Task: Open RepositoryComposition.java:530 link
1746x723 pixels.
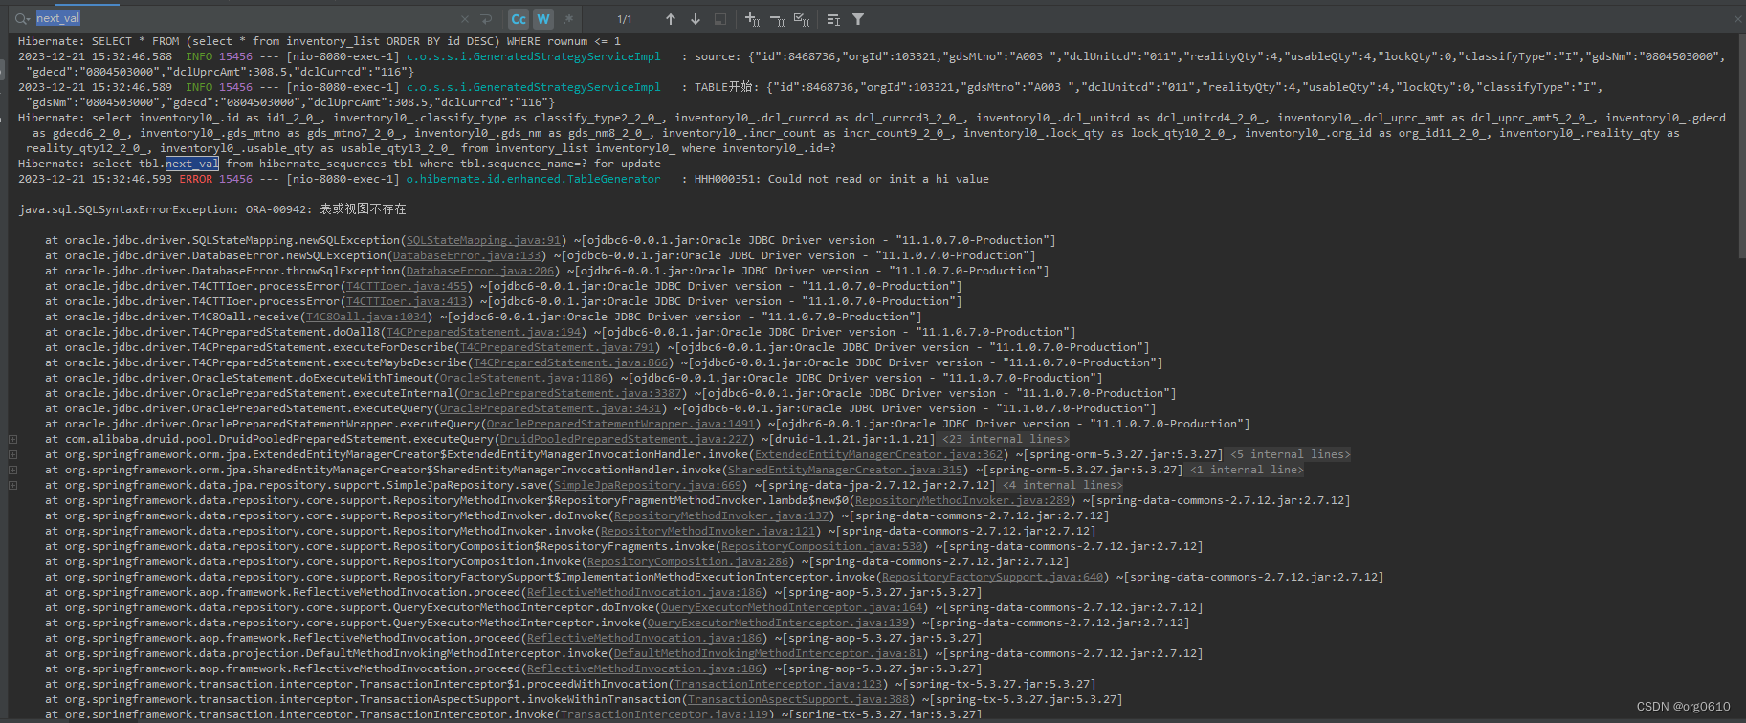Action: [822, 547]
